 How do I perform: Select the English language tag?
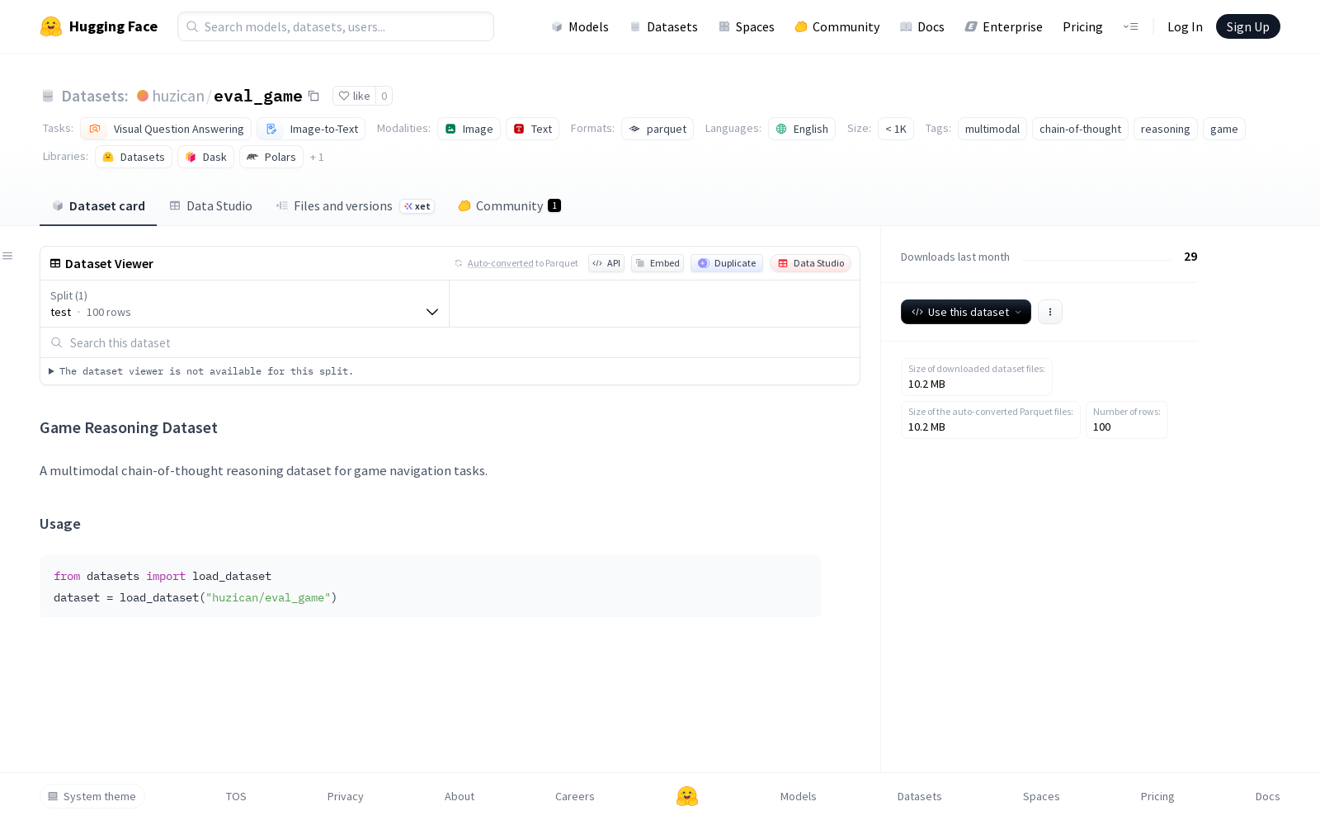coord(802,129)
